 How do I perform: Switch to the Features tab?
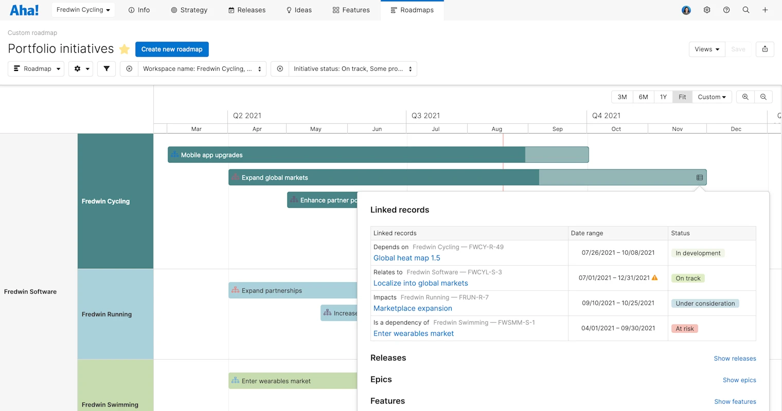click(351, 10)
